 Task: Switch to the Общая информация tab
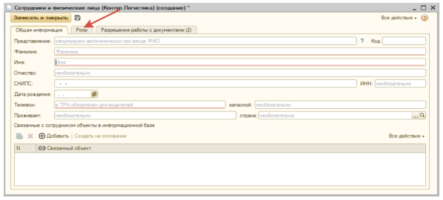tap(39, 30)
